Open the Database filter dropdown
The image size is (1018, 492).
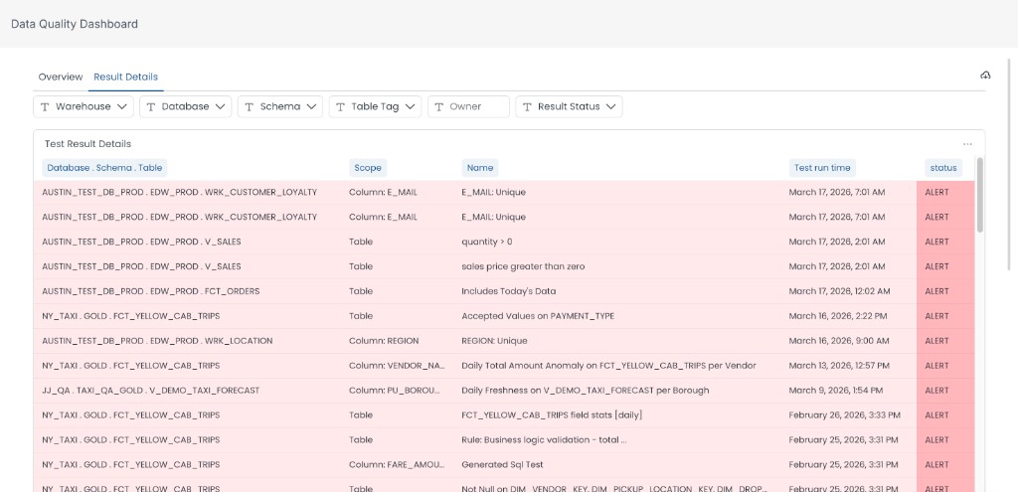(x=221, y=106)
